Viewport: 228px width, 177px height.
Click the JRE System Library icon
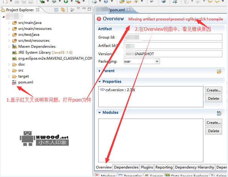(x=14, y=52)
